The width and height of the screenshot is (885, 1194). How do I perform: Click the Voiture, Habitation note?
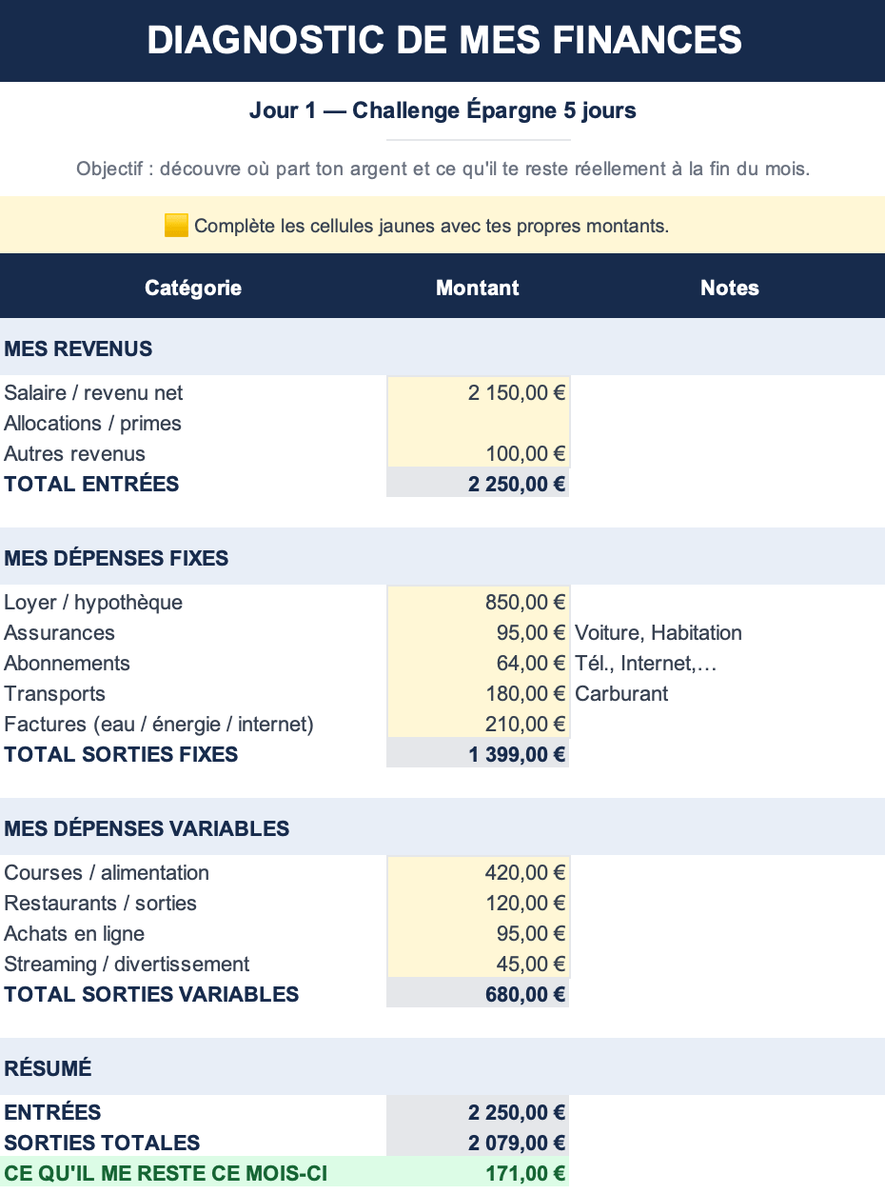pyautogui.click(x=659, y=632)
